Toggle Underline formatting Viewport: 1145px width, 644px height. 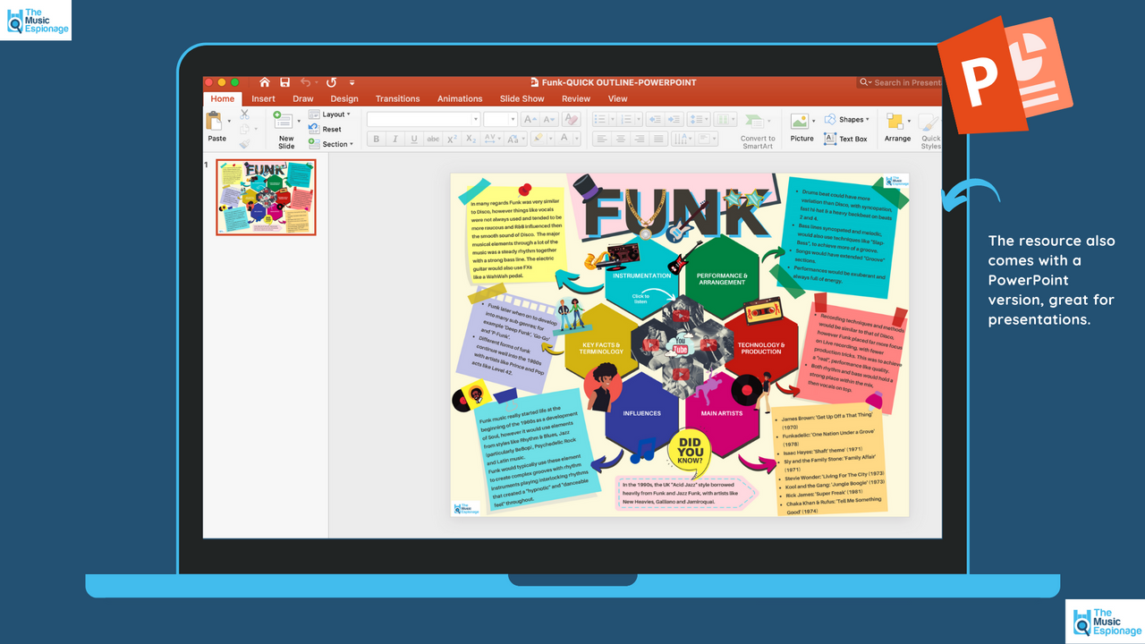tap(413, 140)
